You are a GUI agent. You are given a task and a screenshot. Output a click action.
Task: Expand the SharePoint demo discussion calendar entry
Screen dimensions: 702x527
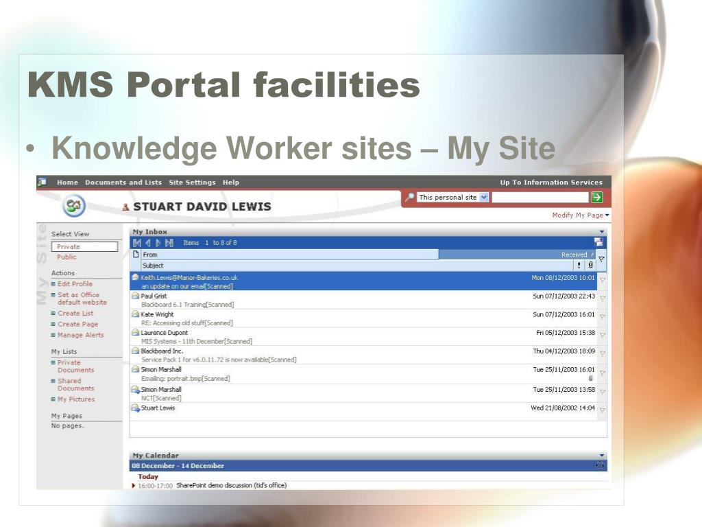click(134, 485)
